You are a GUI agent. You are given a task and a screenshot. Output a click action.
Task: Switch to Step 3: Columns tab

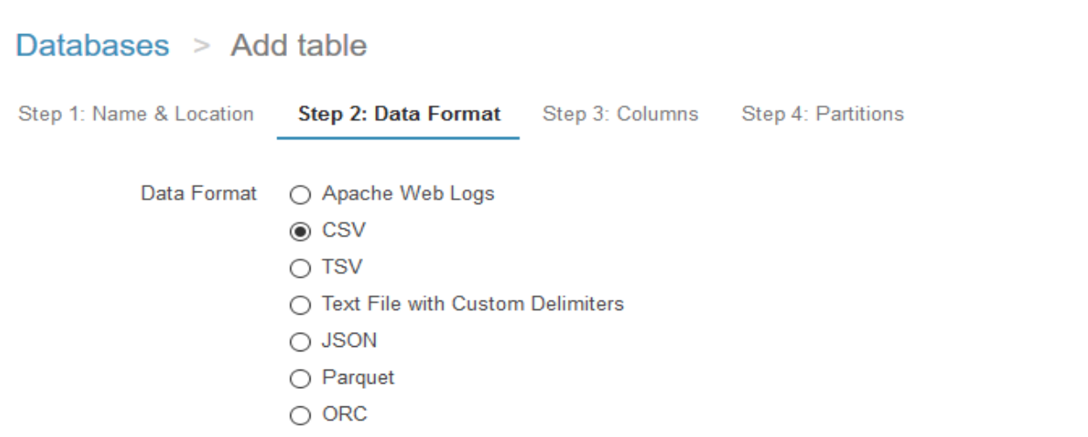[x=620, y=114]
